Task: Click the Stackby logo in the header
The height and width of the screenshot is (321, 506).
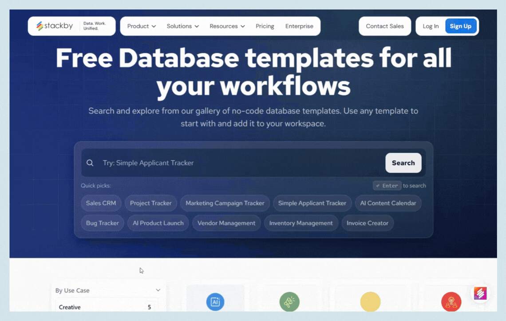Action: 55,26
